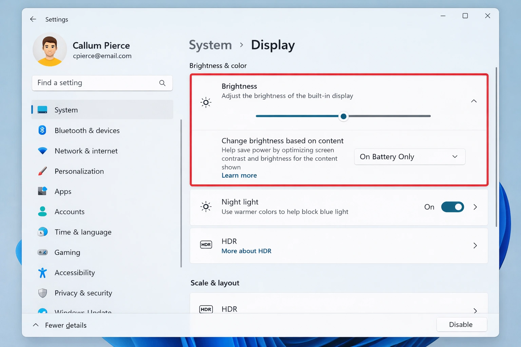
Task: Toggle Night light off
Action: click(x=452, y=207)
